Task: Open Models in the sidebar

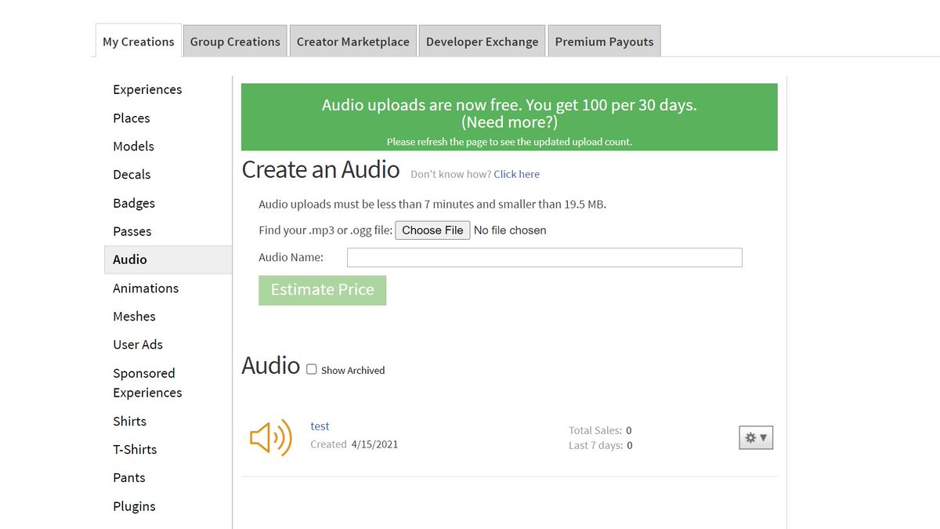Action: [x=133, y=147]
